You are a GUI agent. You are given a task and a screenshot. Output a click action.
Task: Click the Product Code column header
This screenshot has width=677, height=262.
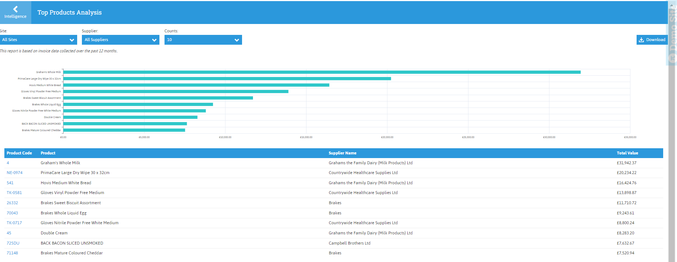click(x=19, y=153)
